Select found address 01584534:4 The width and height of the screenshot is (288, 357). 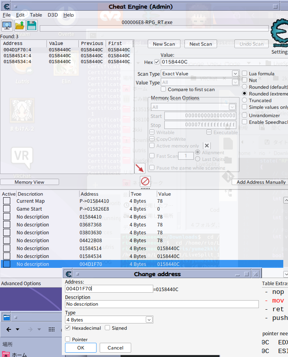(x=67, y=62)
